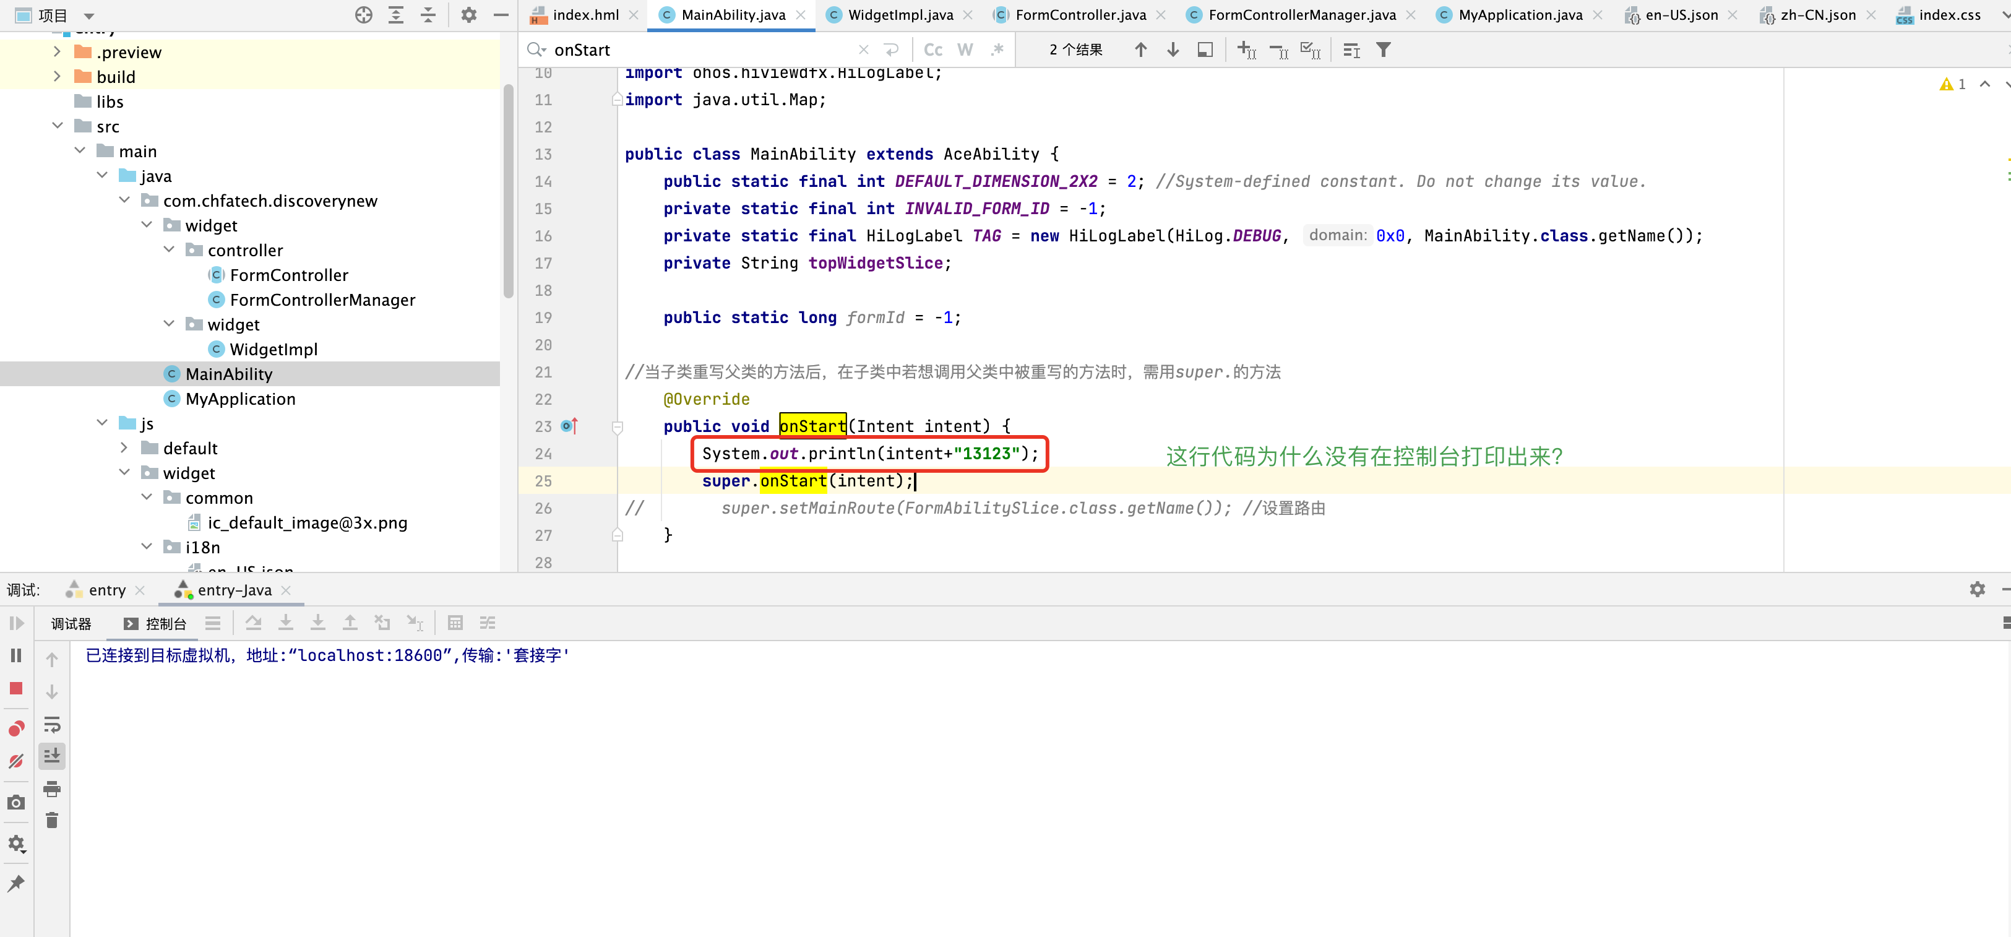This screenshot has width=2011, height=937.
Task: Select ic_default_image@3x.png file
Action: click(x=307, y=522)
